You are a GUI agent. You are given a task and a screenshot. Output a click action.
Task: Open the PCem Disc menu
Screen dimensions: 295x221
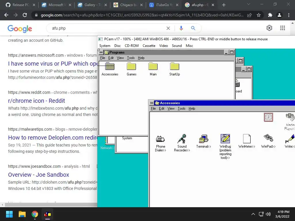(118, 46)
